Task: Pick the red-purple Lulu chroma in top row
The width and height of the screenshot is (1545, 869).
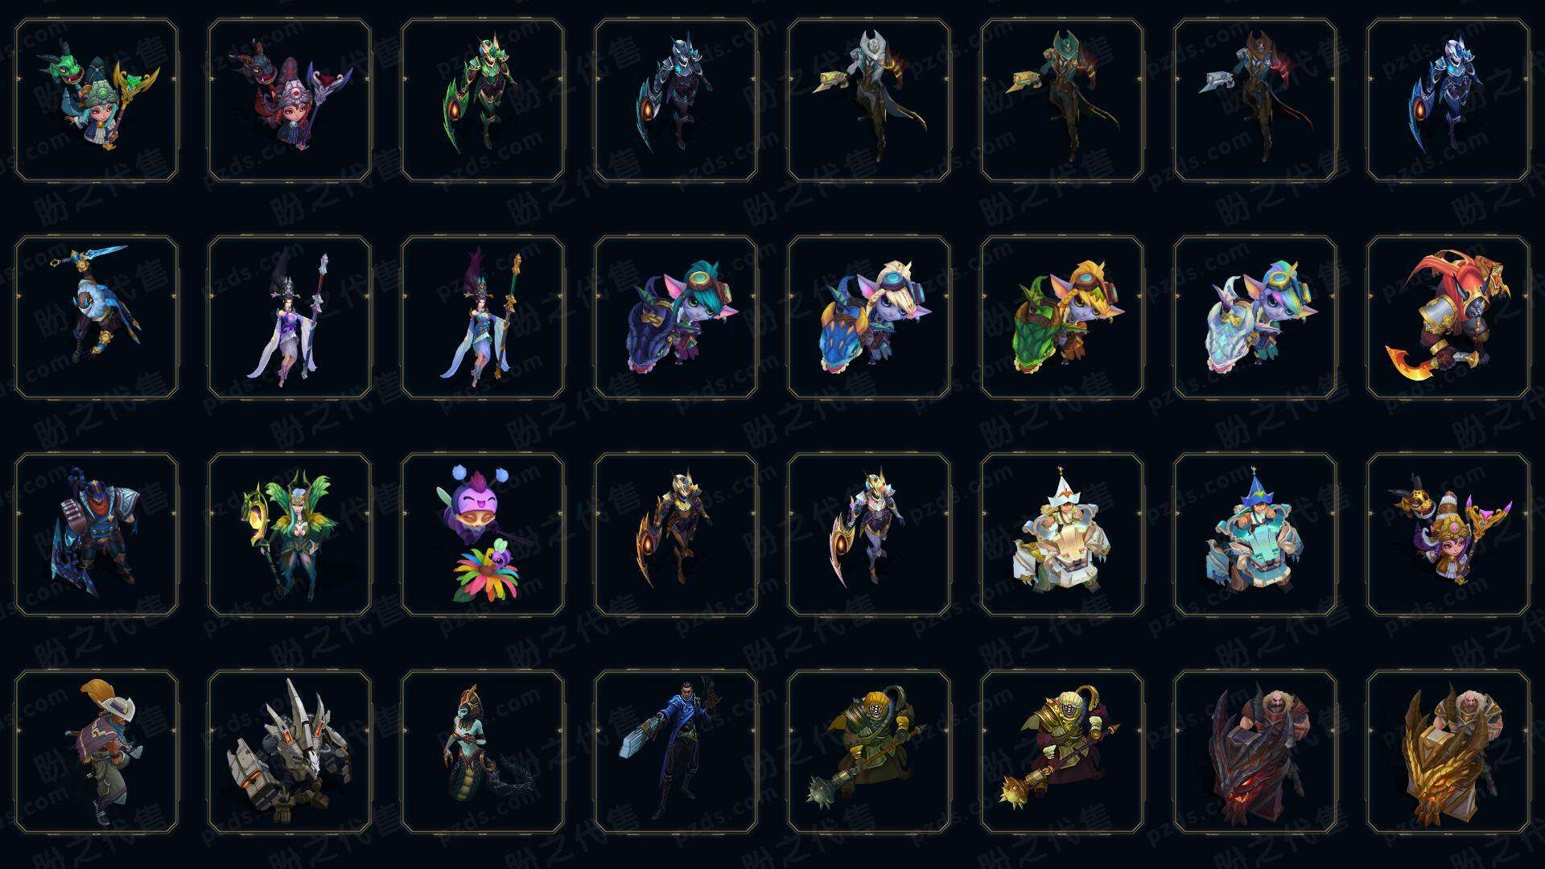Action: click(290, 101)
